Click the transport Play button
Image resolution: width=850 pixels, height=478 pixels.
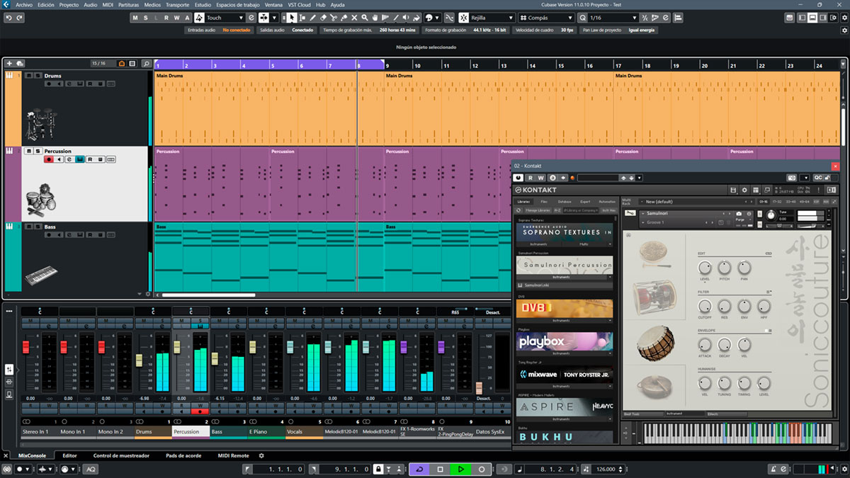(x=460, y=469)
